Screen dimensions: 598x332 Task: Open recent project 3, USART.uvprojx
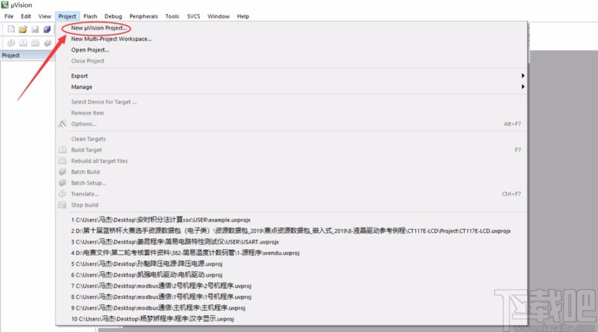[x=292, y=242]
